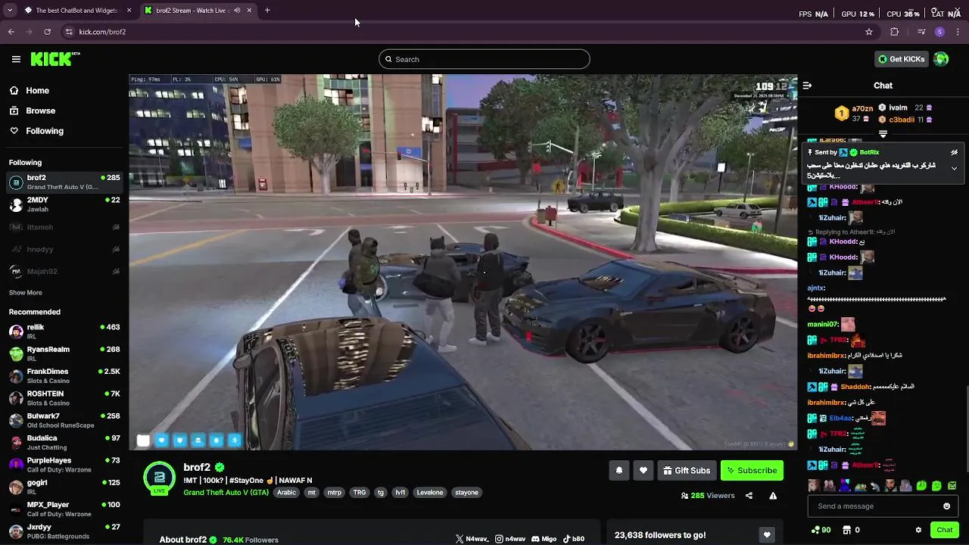The image size is (969, 545).
Task: Select the Arabic tag
Action: coord(287,493)
